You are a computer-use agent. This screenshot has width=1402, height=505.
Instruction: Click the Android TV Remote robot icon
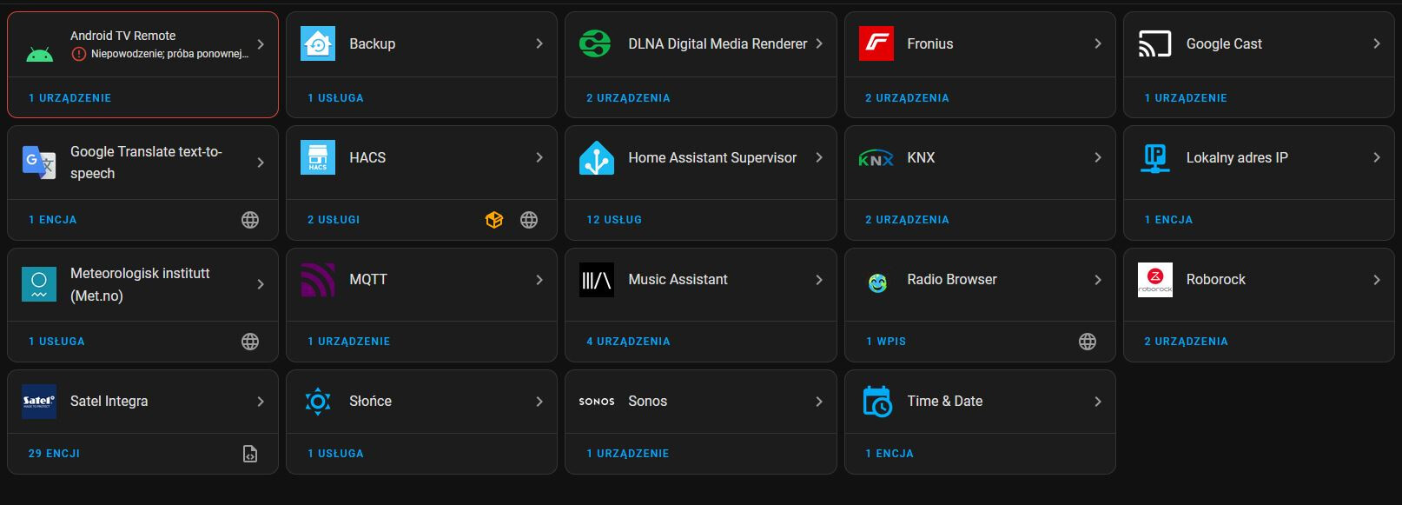tap(39, 54)
